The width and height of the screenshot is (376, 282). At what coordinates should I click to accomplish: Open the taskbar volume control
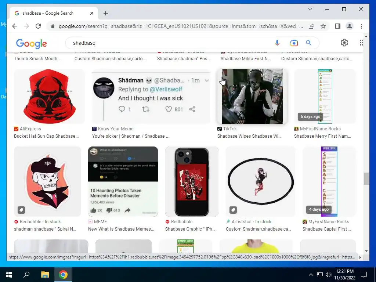(x=328, y=275)
